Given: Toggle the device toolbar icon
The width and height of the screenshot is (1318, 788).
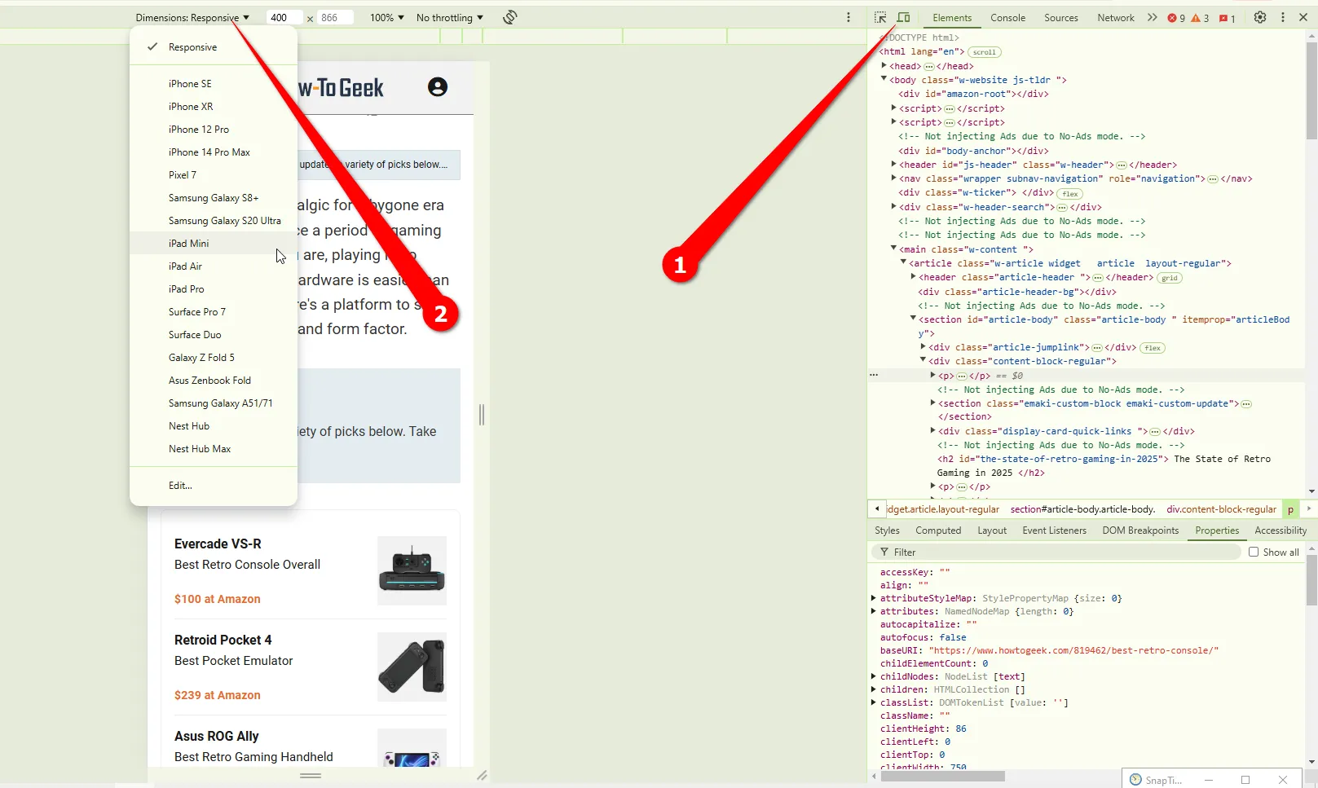Looking at the screenshot, I should pyautogui.click(x=903, y=17).
